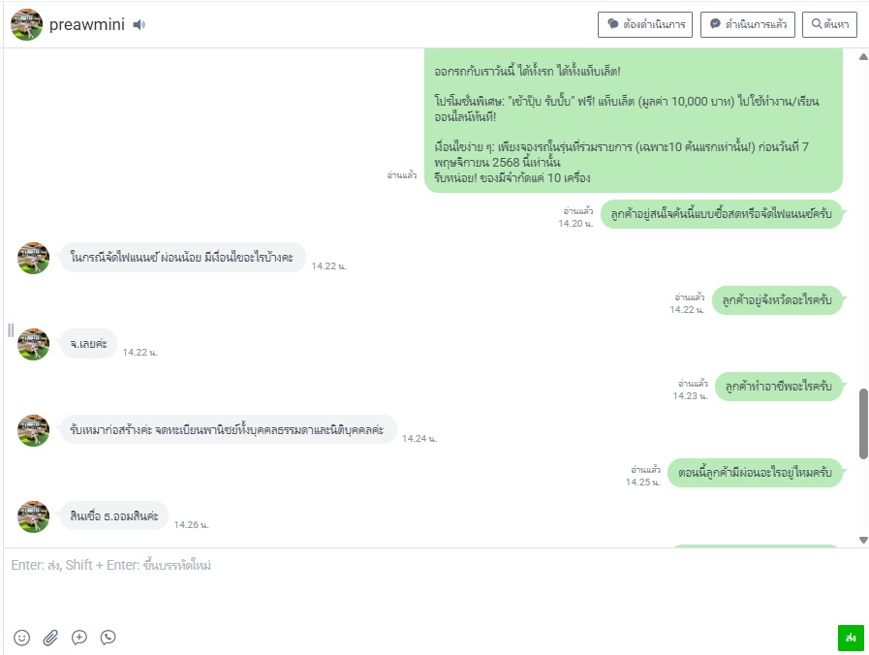Click scrollbar up arrow in chat

point(863,56)
